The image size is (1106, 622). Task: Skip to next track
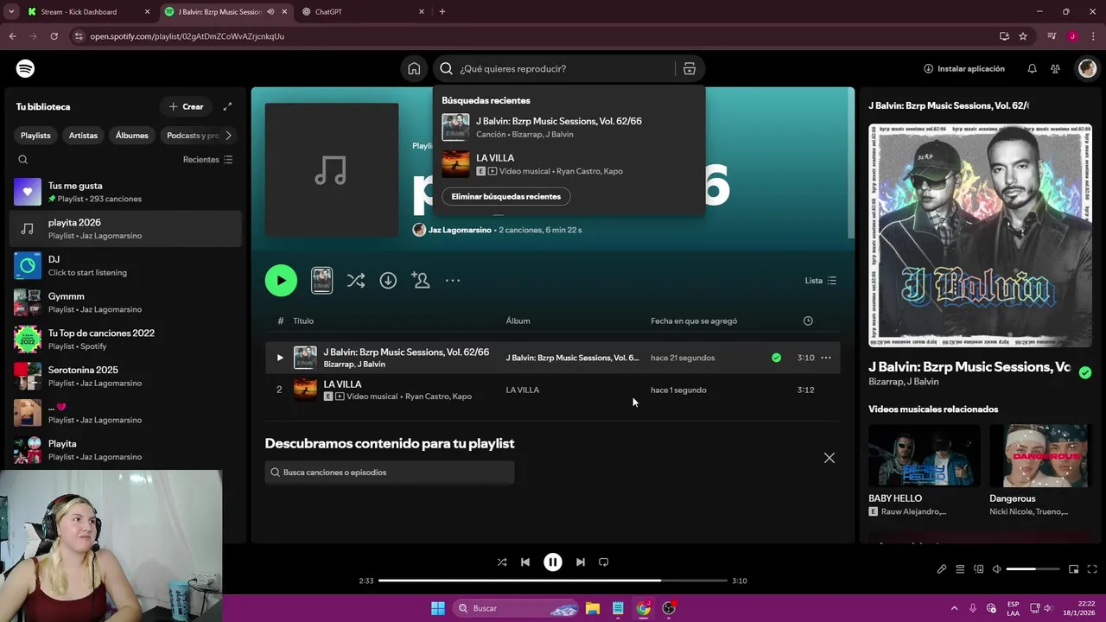pyautogui.click(x=581, y=562)
